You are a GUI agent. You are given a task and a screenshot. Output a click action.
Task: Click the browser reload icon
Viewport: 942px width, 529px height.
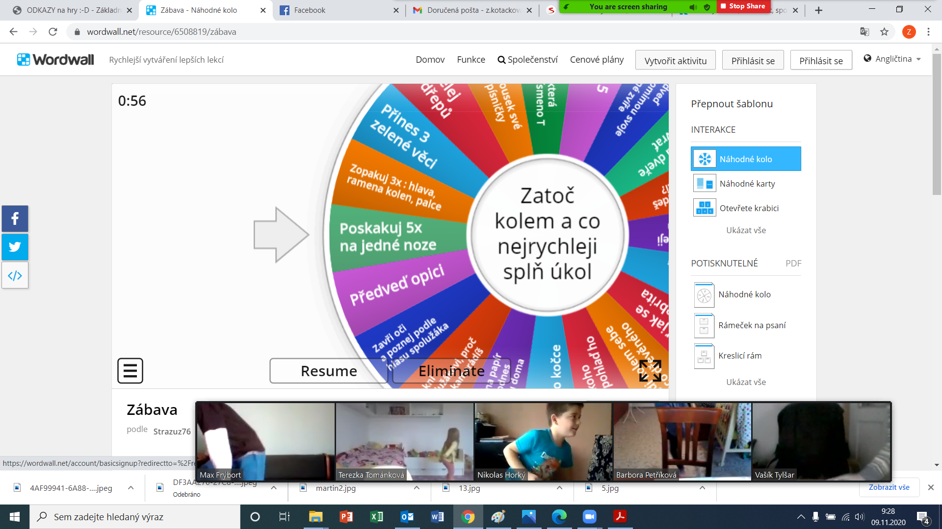pos(53,32)
